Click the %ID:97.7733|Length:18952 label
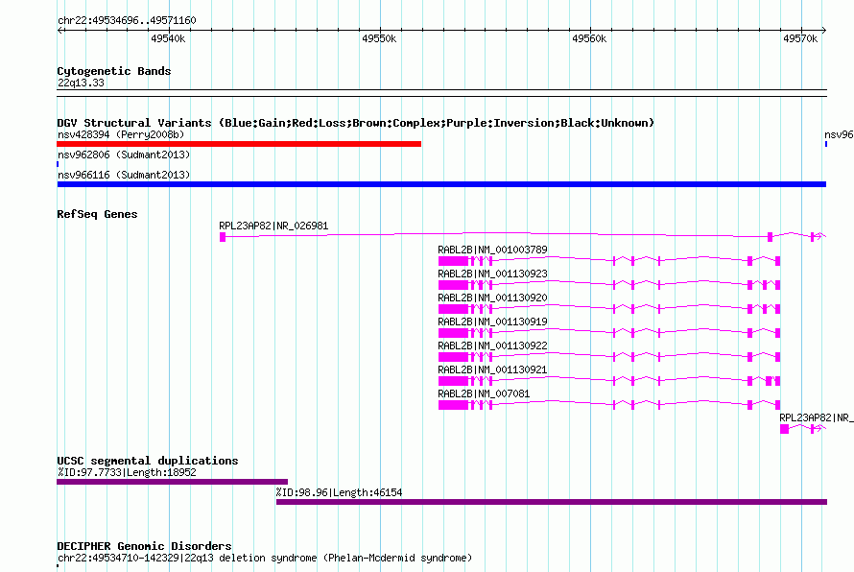This screenshot has width=854, height=572. (x=127, y=472)
